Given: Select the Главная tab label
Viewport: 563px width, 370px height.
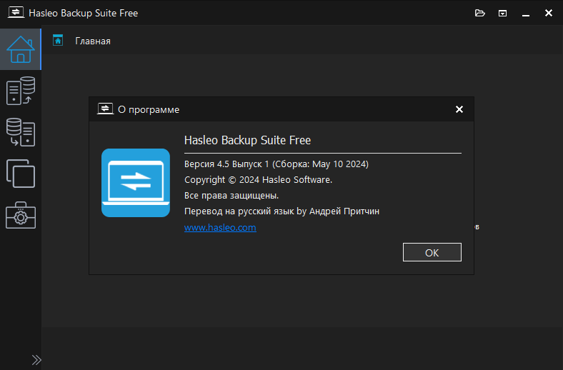Looking at the screenshot, I should [x=93, y=41].
